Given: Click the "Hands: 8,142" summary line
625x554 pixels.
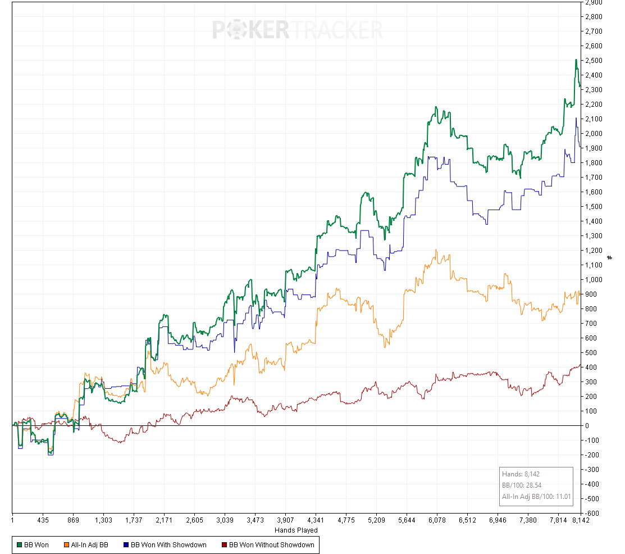Looking at the screenshot, I should 521,474.
